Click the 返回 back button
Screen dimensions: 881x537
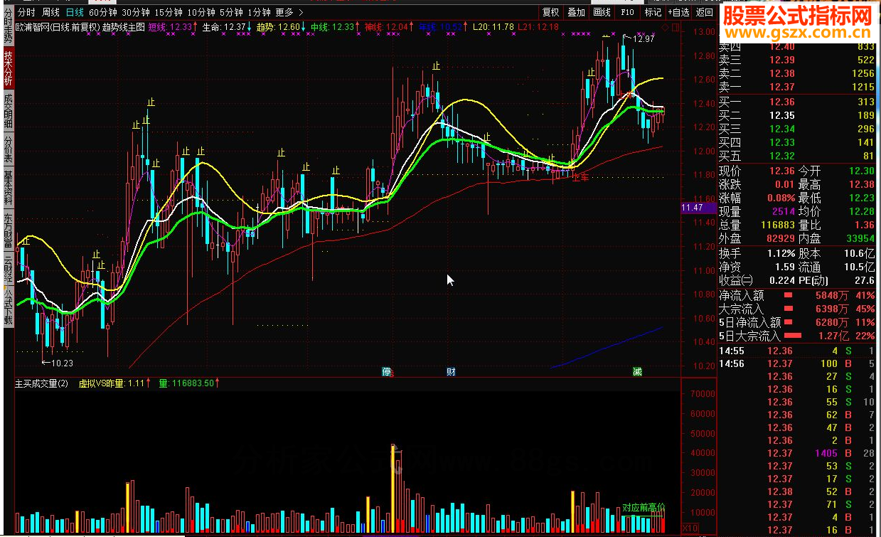tap(704, 12)
